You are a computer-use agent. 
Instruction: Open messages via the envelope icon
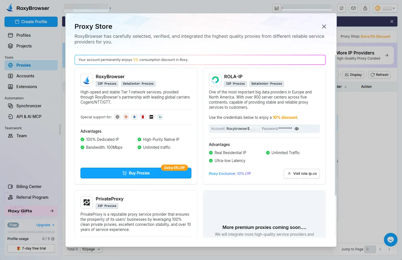click(353, 8)
